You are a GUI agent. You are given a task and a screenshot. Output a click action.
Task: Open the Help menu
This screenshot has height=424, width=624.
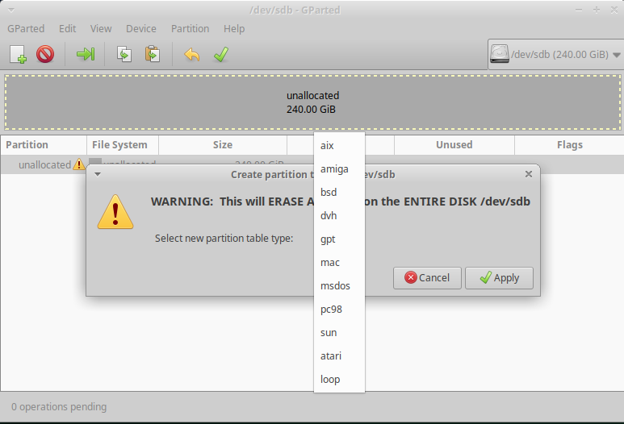(234, 28)
